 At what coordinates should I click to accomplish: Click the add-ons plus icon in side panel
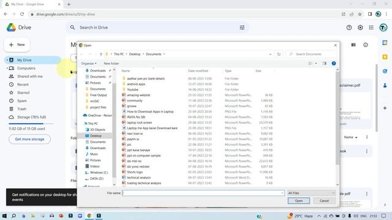(x=385, y=108)
